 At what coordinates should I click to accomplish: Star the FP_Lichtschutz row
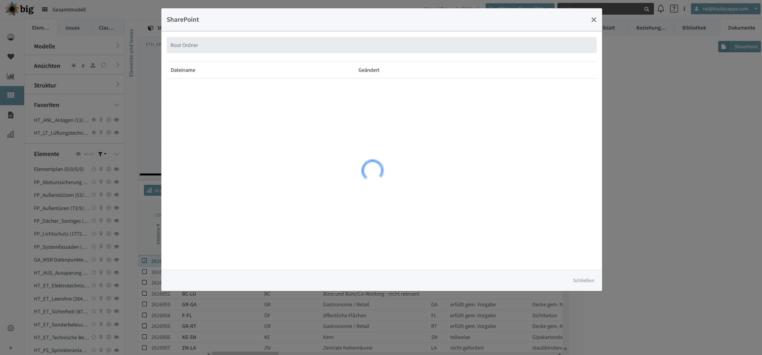pyautogui.click(x=94, y=234)
